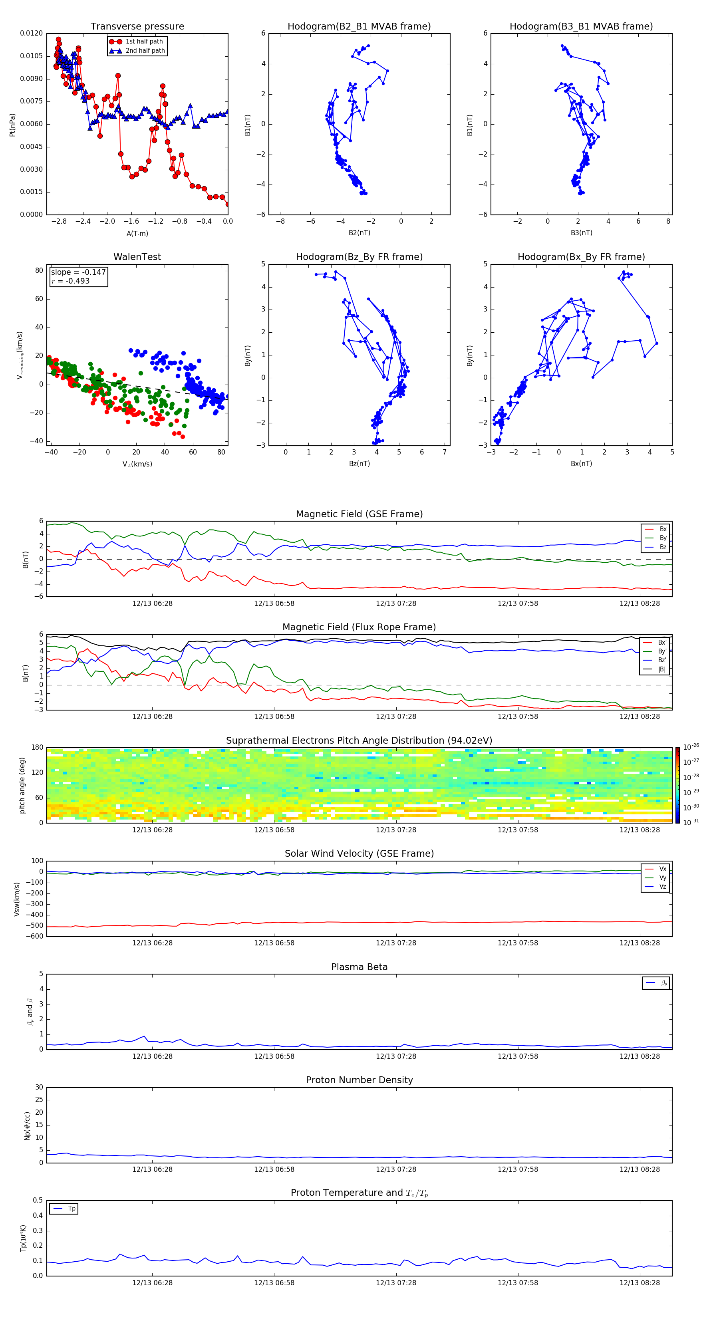Select 'Vz' in solar wind legend

point(656,887)
